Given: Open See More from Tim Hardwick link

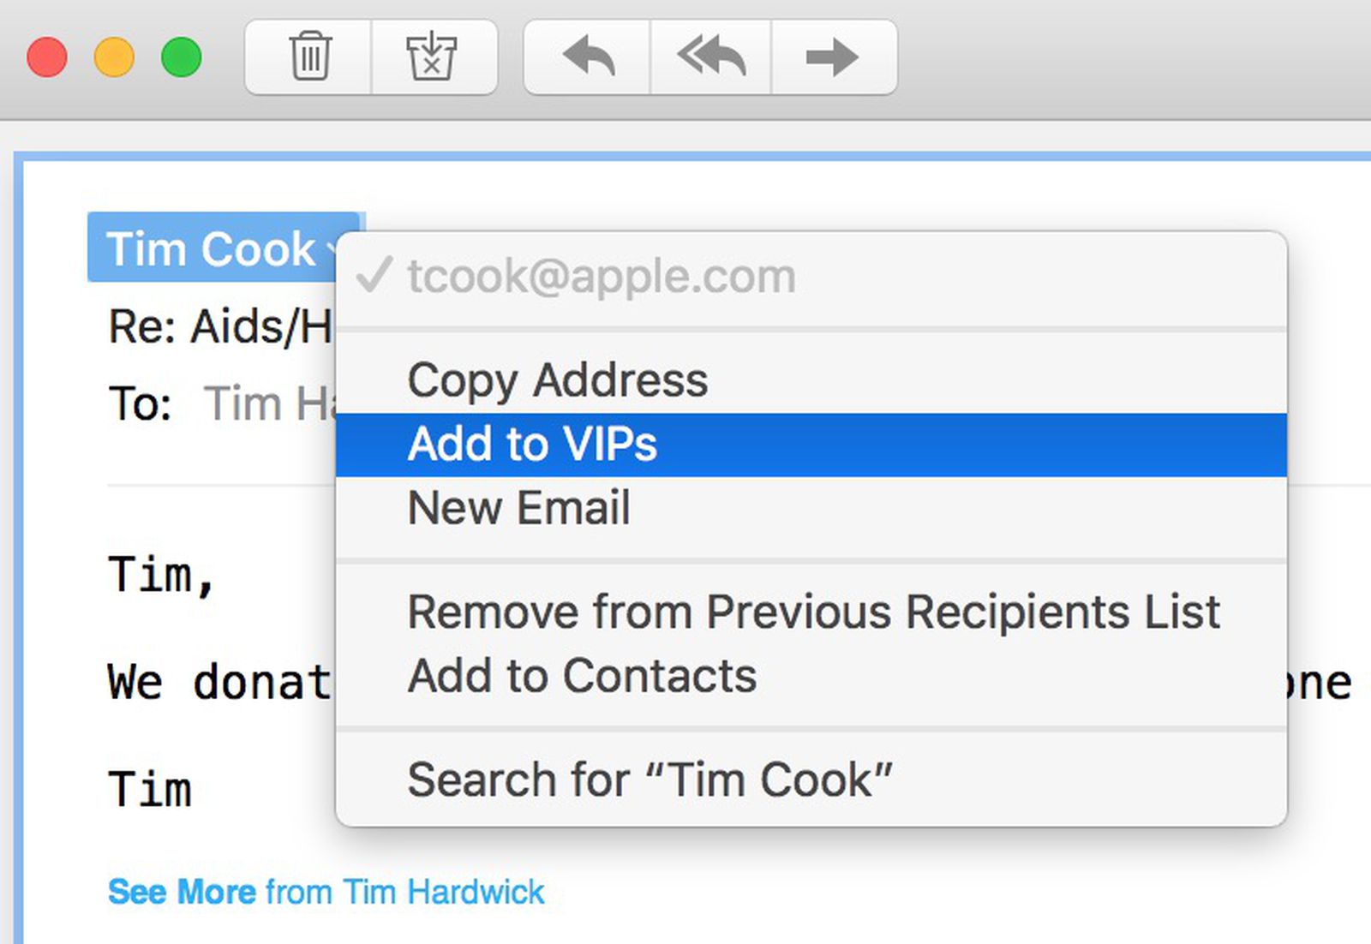Looking at the screenshot, I should [326, 892].
